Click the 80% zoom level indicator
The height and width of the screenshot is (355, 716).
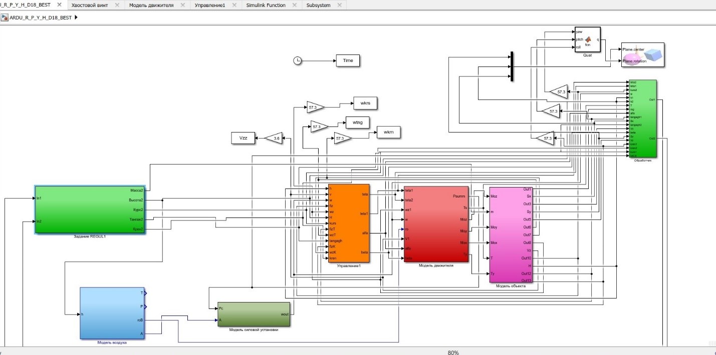452,352
